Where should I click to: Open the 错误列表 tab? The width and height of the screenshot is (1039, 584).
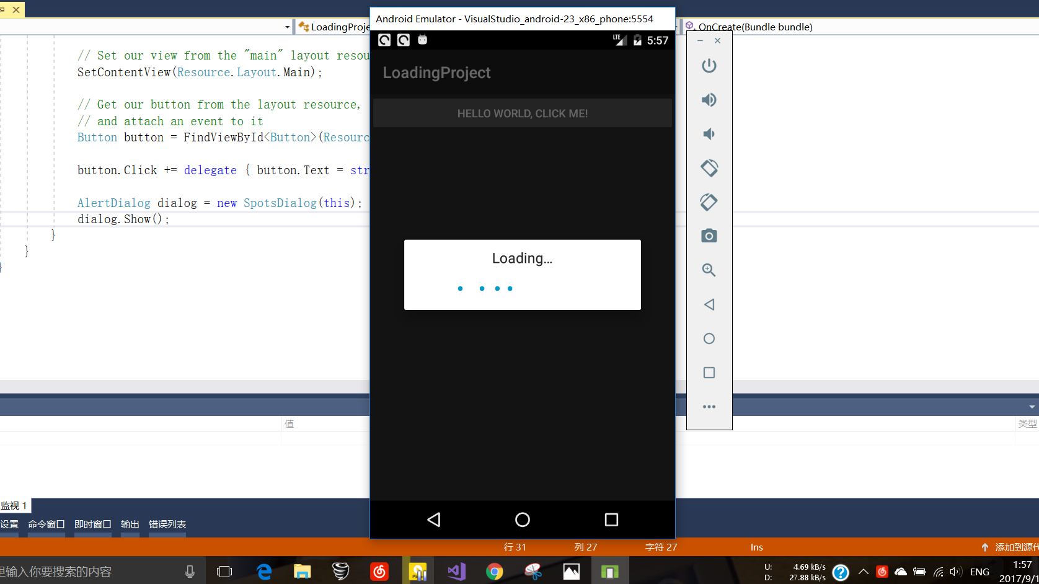click(167, 524)
